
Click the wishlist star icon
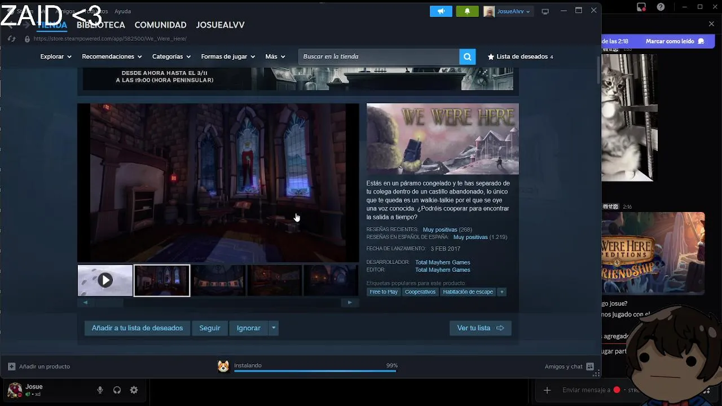[x=491, y=56]
